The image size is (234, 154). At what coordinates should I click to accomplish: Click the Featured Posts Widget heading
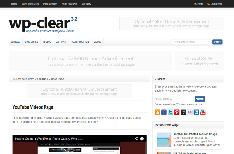(x=167, y=125)
